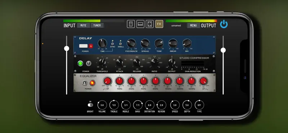
Task: Click the Equalizer LP filter knob
Action: pyautogui.click(x=203, y=81)
